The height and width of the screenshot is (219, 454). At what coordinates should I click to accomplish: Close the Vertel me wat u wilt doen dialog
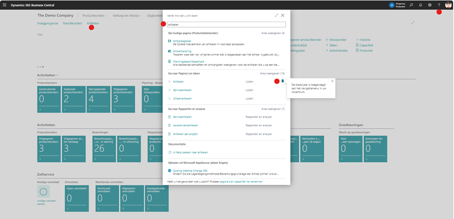click(283, 15)
